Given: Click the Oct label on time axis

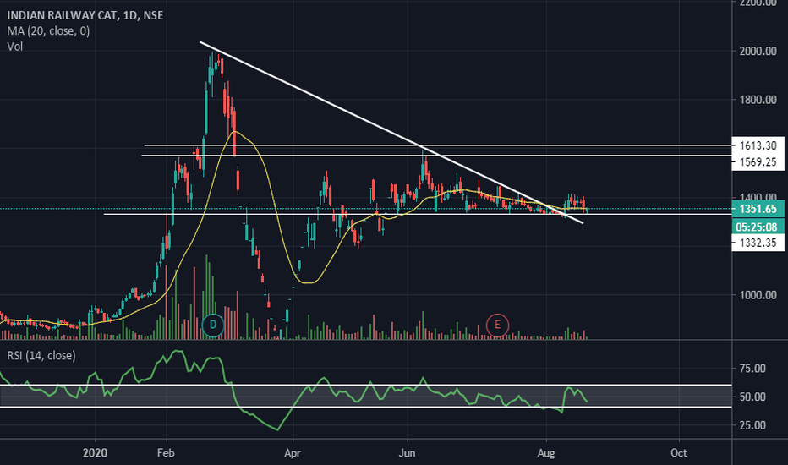Looking at the screenshot, I should 679,453.
